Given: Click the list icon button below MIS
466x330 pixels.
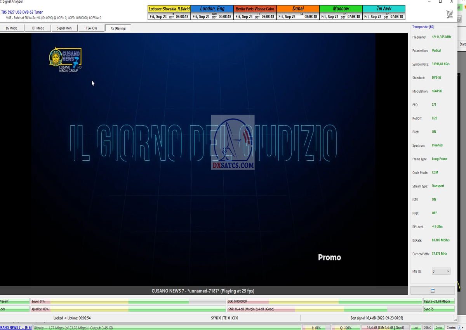Looking at the screenshot, I should (432, 290).
